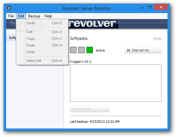The width and height of the screenshot is (176, 137).
Task: Choose Paste from the Edit menu
Action: [x=42, y=45]
